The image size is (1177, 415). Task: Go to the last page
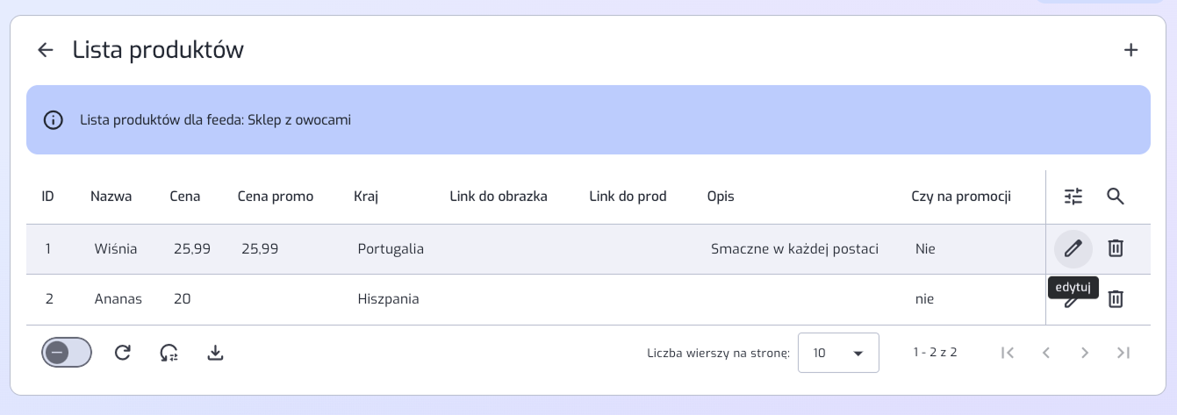tap(1123, 353)
